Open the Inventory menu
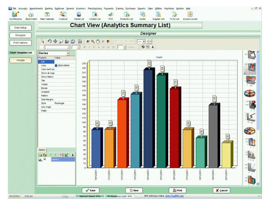 [x=82, y=8]
